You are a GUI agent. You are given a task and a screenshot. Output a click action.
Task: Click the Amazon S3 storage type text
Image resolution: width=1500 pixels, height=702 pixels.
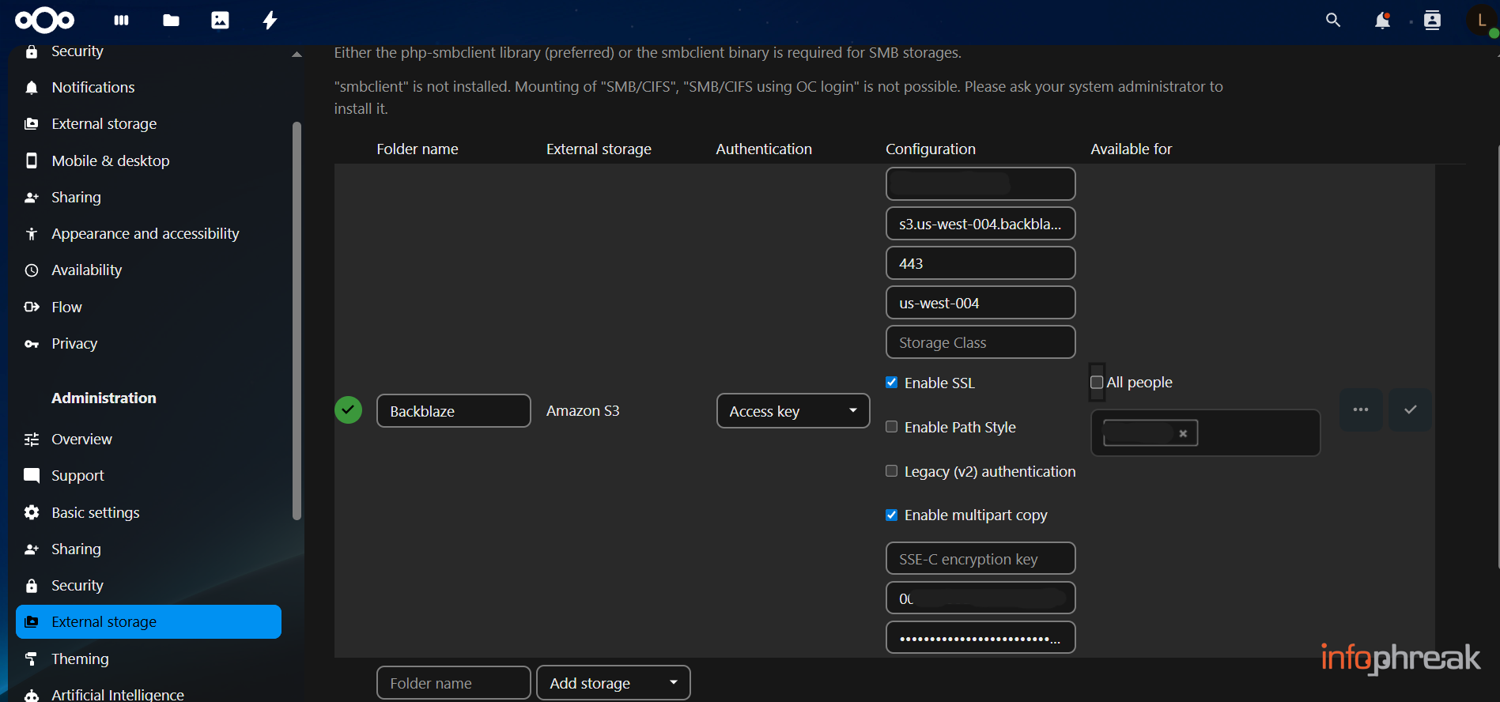[583, 411]
